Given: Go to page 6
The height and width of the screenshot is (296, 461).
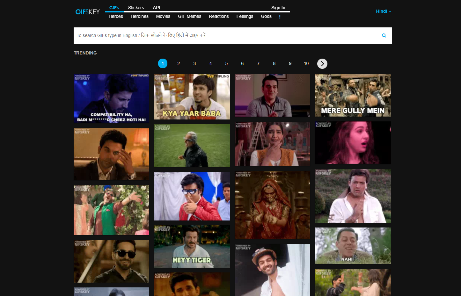Looking at the screenshot, I should pos(242,63).
